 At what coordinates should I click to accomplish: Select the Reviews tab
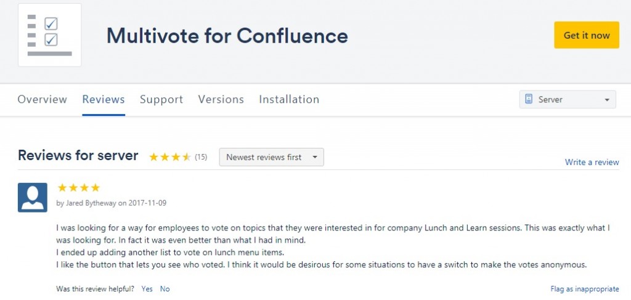pyautogui.click(x=104, y=99)
